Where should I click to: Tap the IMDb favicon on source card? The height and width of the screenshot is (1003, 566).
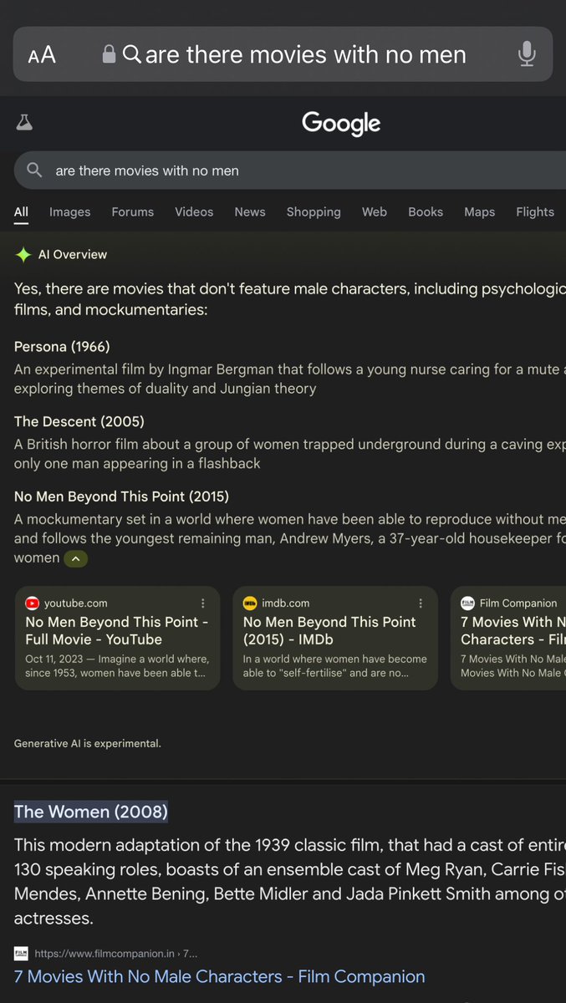tap(250, 603)
